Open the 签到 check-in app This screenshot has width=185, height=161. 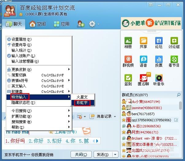(x=128, y=80)
